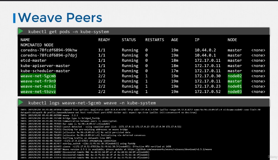Click 'Sniffing traffic on datapath (via ODP)' log line

(x=66, y=138)
